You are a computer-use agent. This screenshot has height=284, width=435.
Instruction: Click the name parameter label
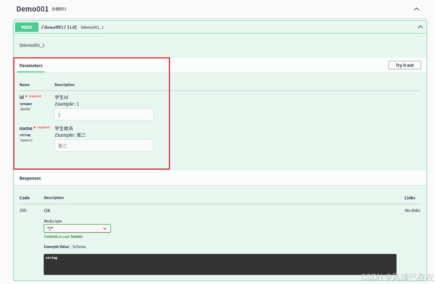pos(26,128)
